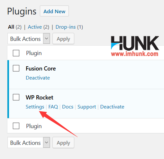Expand the top Bulk Actions select box
The width and height of the screenshot is (164, 159).
pos(29,39)
